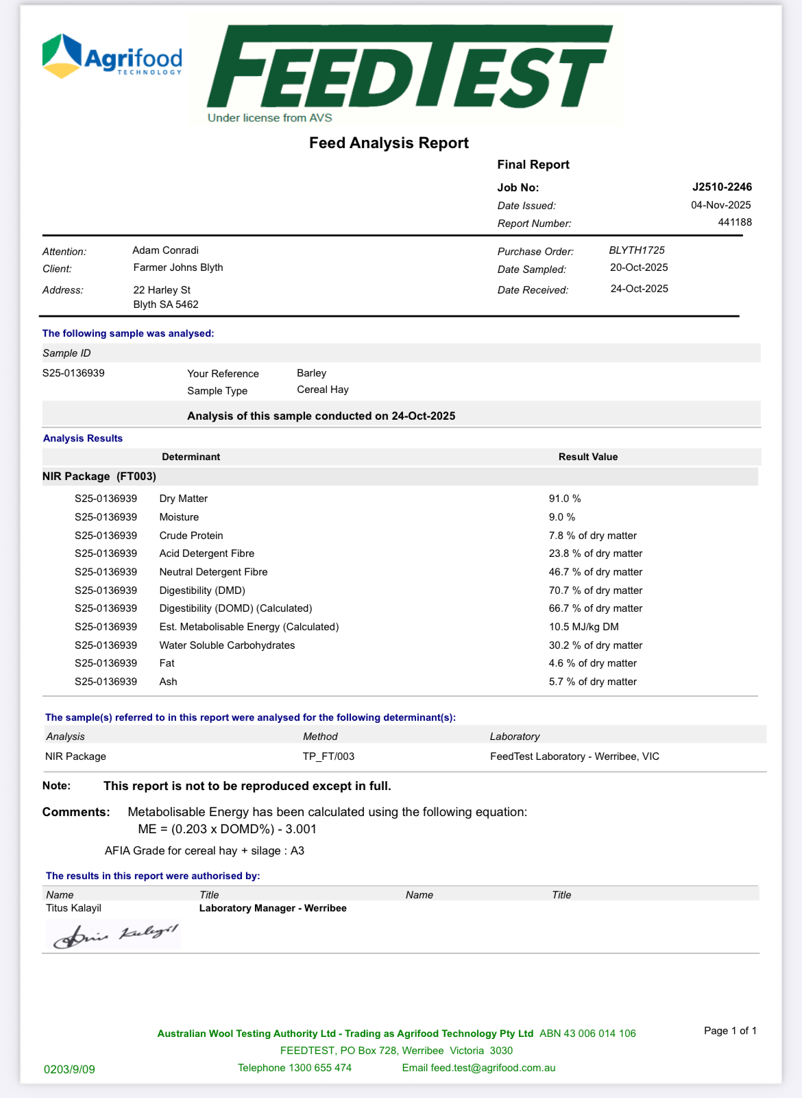
Task: Click the Feed Analysis Report title
Action: [389, 143]
